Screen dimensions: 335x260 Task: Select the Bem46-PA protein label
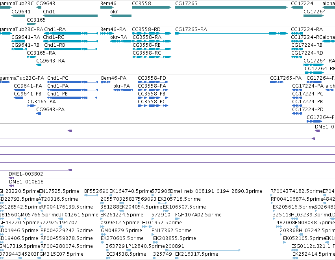(x=114, y=78)
